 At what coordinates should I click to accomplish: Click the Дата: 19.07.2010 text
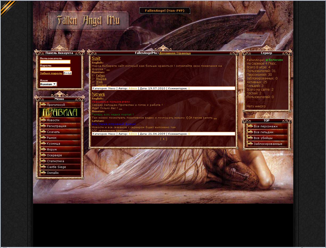152,88
